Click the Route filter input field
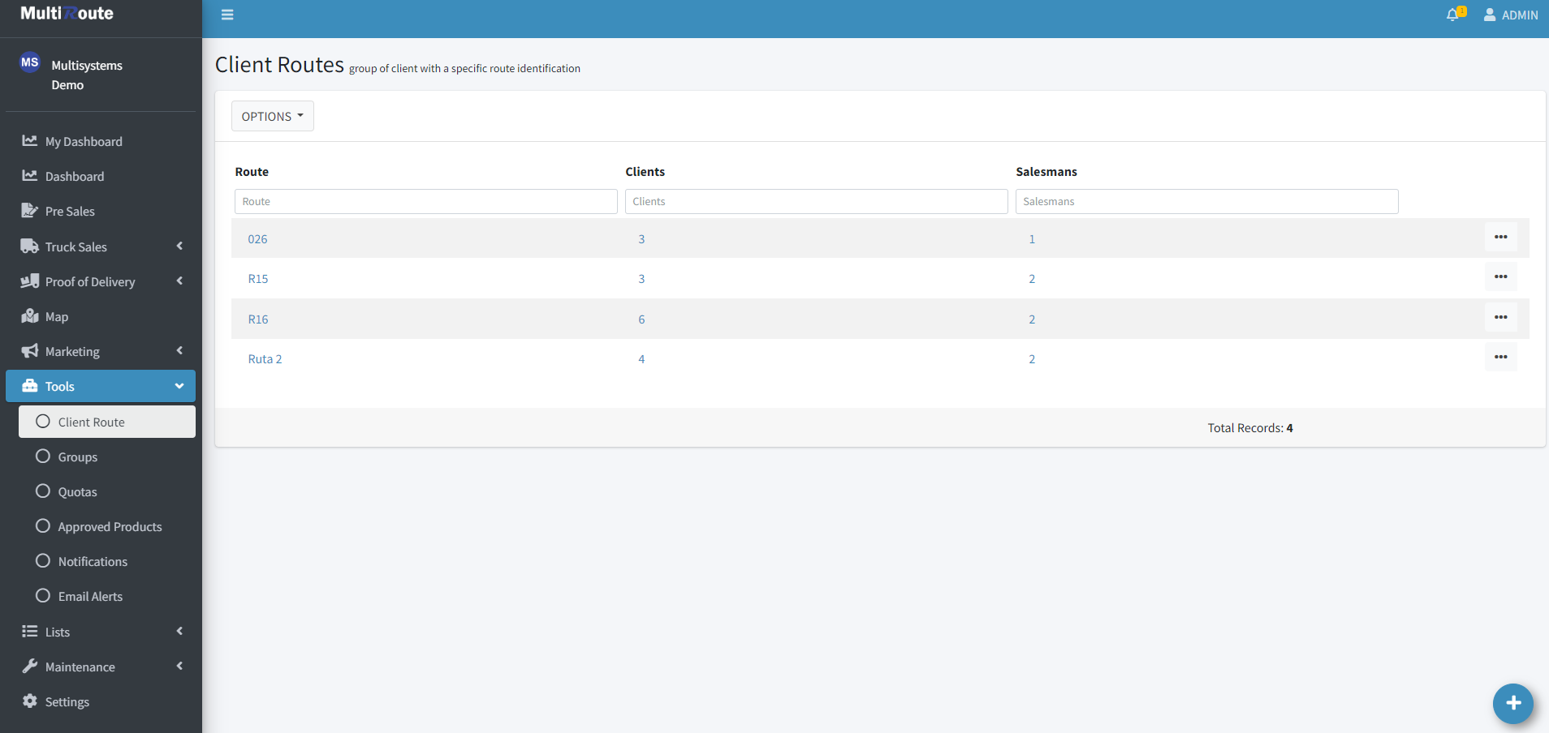Viewport: 1549px width, 733px height. 425,202
